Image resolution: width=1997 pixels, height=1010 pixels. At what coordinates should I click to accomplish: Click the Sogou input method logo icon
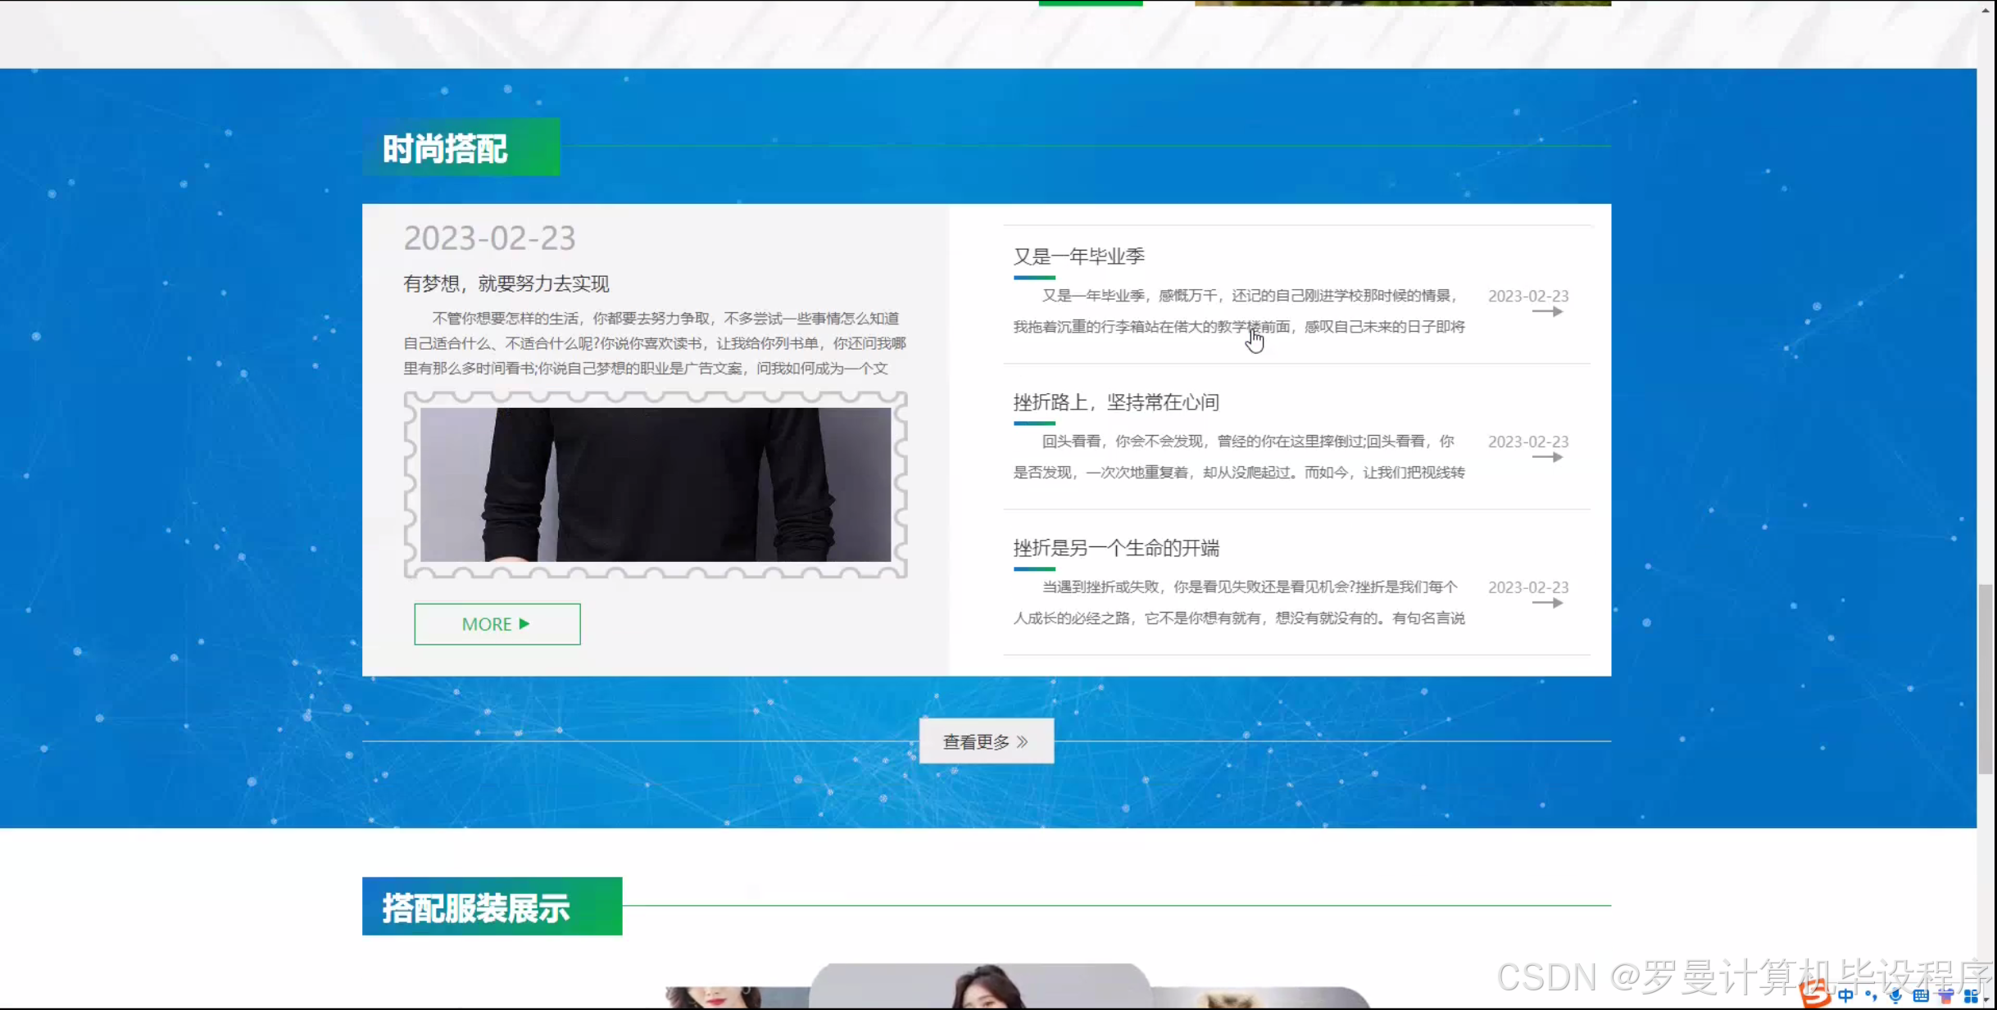[1815, 994]
